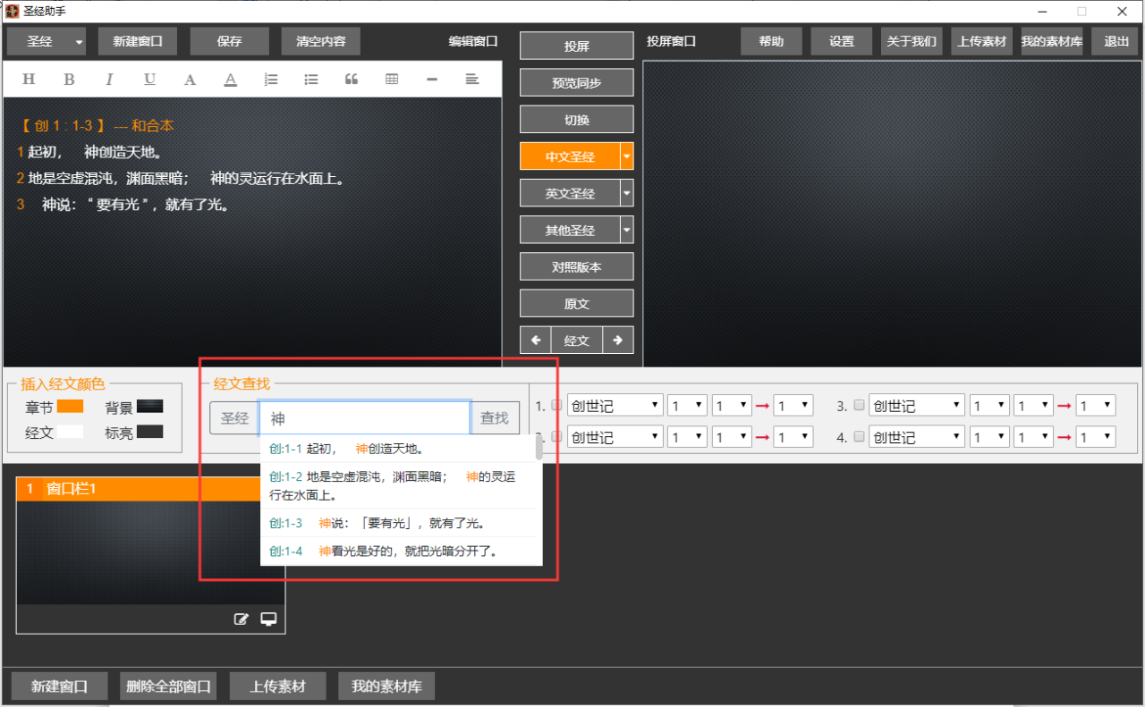1145x707 pixels.
Task: Insert a numbered list
Action: (271, 80)
